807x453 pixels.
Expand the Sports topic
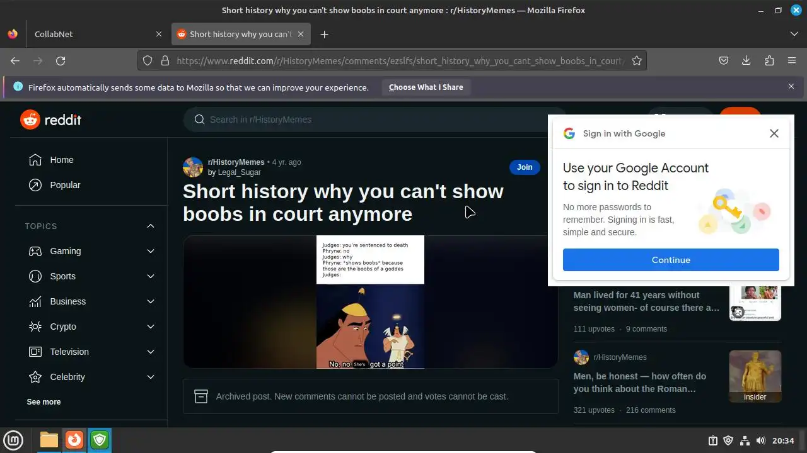(151, 276)
